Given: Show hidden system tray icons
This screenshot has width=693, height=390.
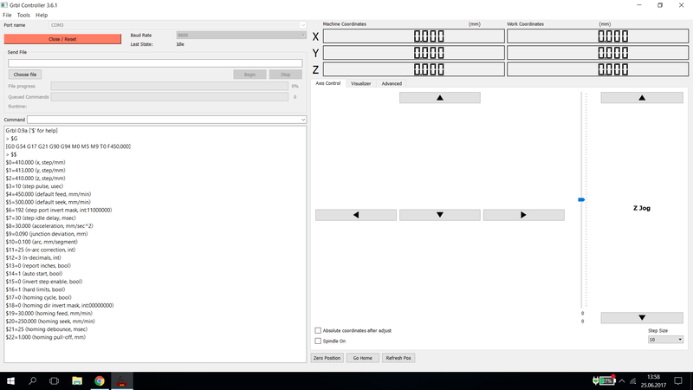Looking at the screenshot, I should coord(622,380).
